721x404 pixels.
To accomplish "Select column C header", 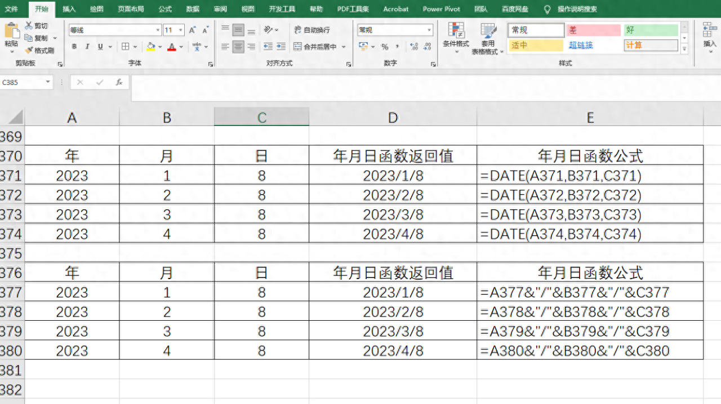I will tap(261, 117).
